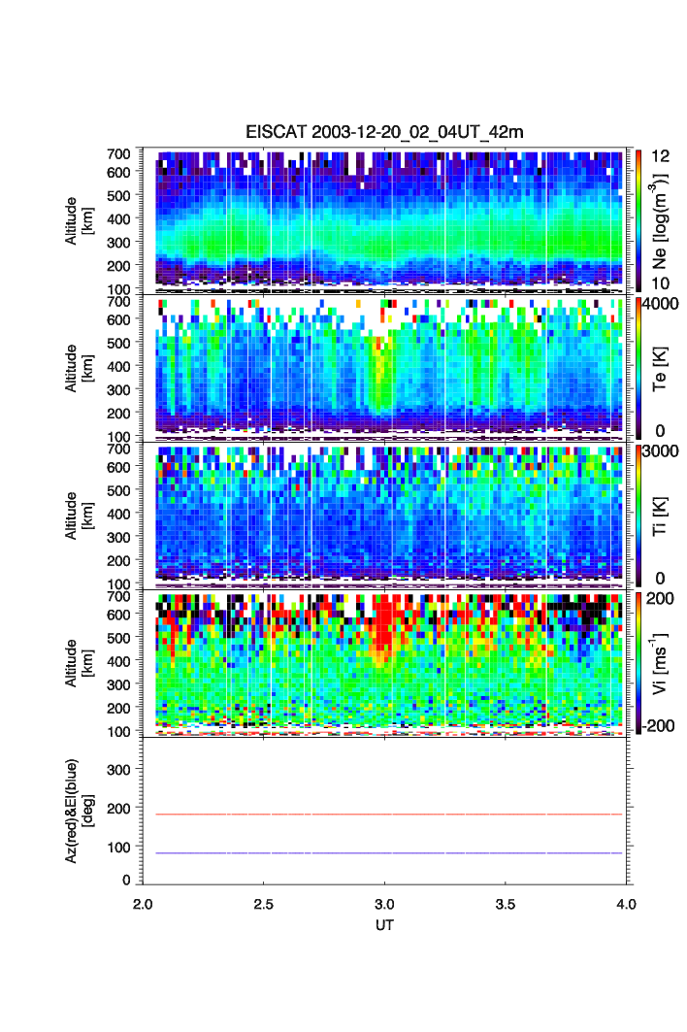Click the 3.0 tick label on UT axis

click(385, 903)
